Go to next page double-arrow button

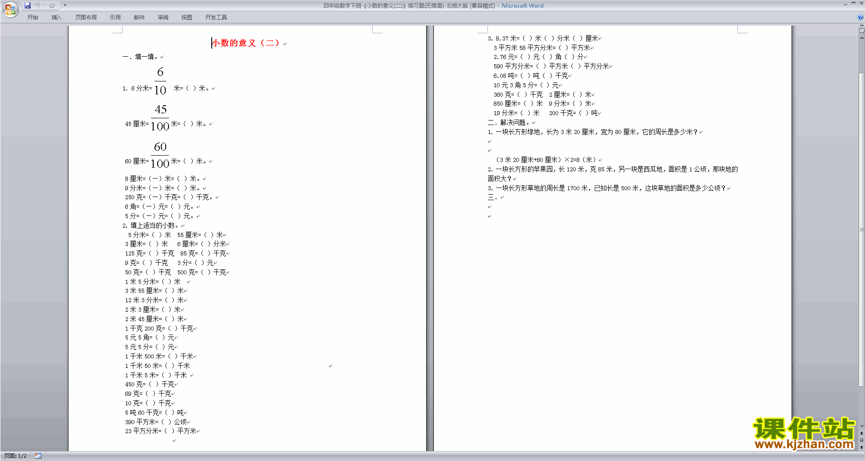[x=861, y=447]
